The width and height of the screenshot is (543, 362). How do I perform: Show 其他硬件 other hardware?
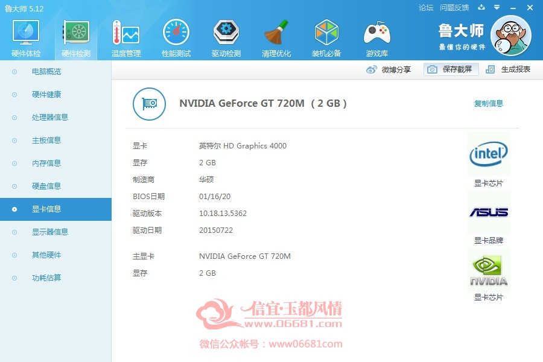pyautogui.click(x=46, y=255)
